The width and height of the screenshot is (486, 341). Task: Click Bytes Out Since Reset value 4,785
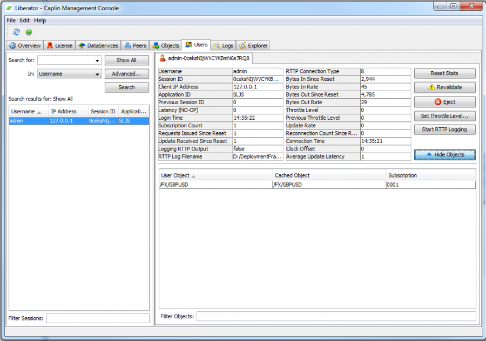[386, 94]
